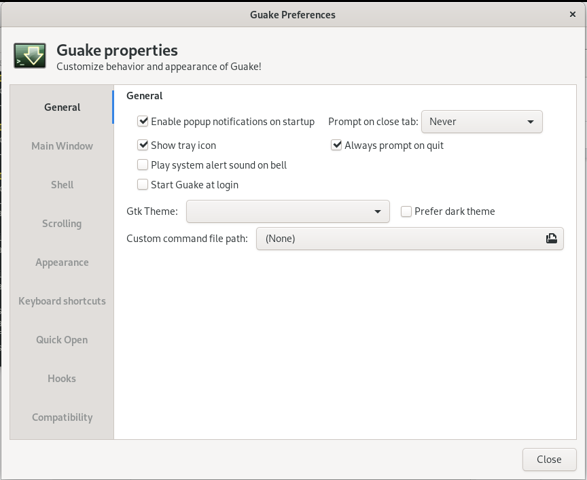Switch to the Main Window tab

coord(62,146)
